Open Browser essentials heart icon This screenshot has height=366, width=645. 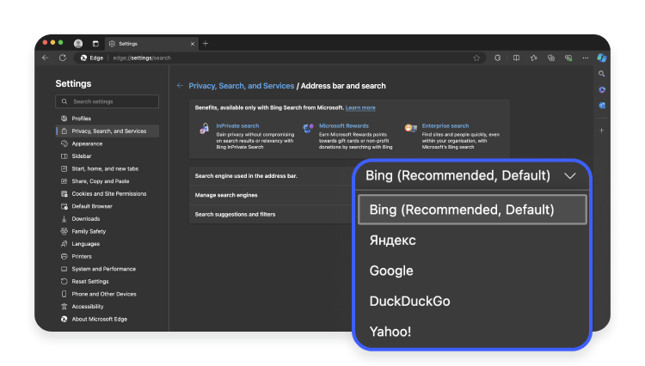(x=568, y=58)
